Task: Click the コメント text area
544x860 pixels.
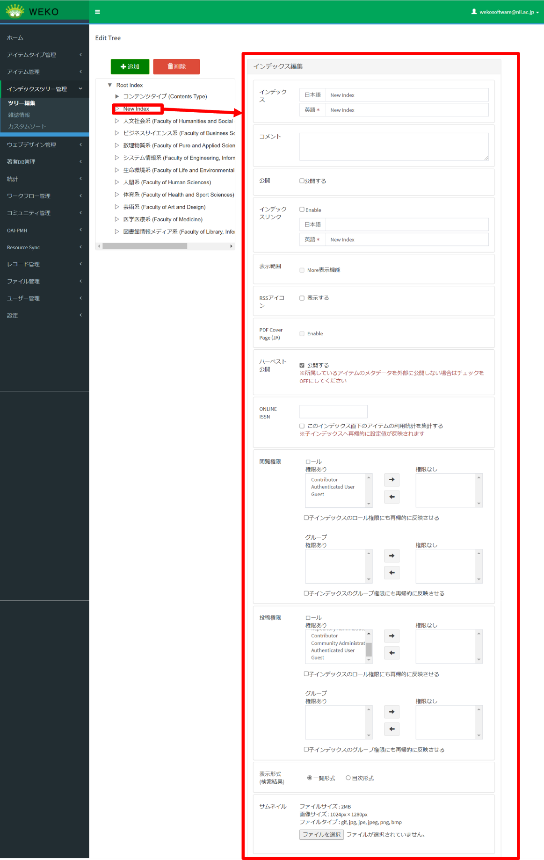Action: tap(393, 146)
